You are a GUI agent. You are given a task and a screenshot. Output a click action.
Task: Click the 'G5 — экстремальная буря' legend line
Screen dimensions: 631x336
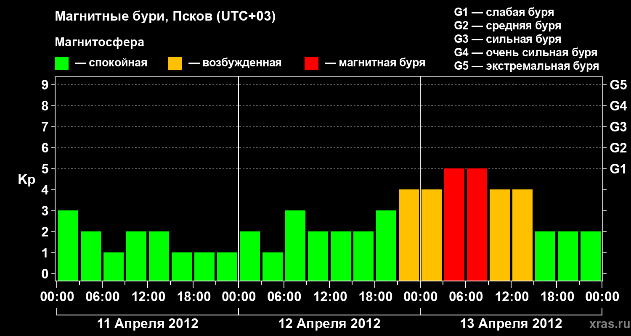click(526, 66)
